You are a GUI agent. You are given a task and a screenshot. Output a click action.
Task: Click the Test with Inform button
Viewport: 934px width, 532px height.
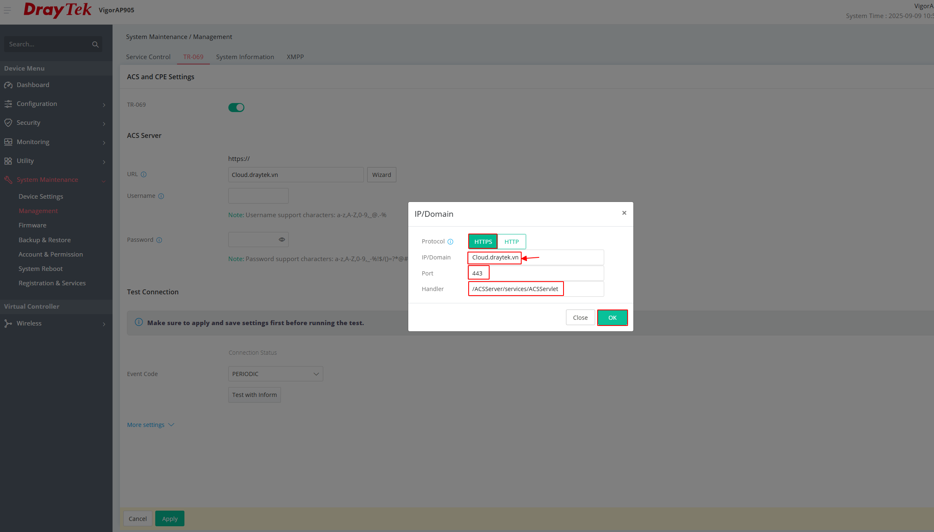[x=254, y=394]
